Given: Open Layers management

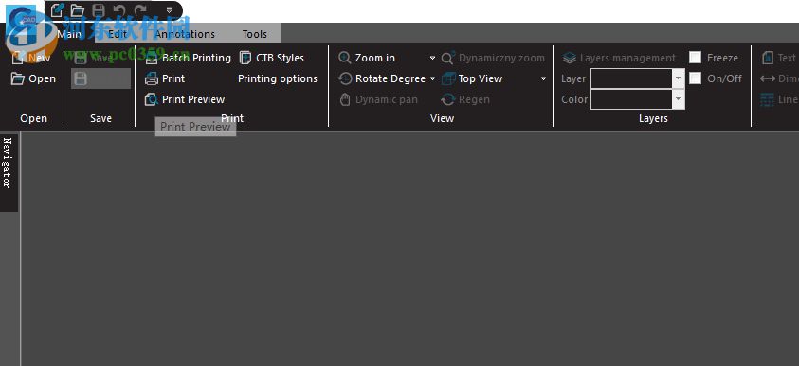Looking at the screenshot, I should tap(619, 58).
